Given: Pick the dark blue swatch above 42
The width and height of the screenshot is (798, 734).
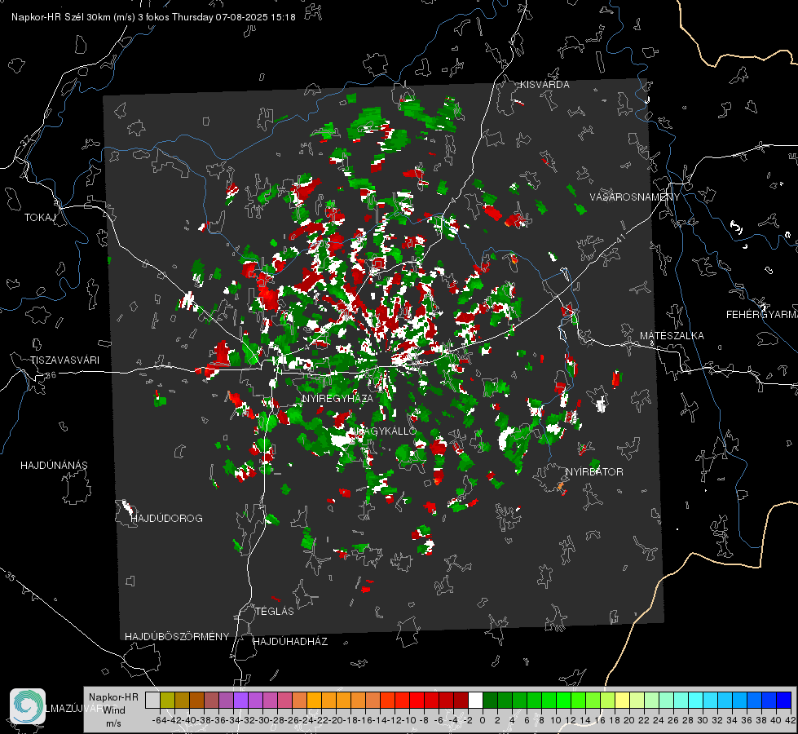Looking at the screenshot, I should click(x=784, y=700).
